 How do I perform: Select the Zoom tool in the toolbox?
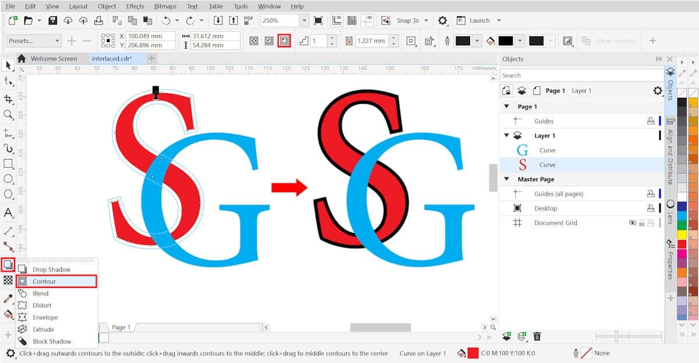pyautogui.click(x=8, y=115)
